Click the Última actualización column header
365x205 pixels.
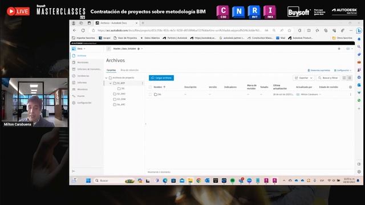point(280,87)
